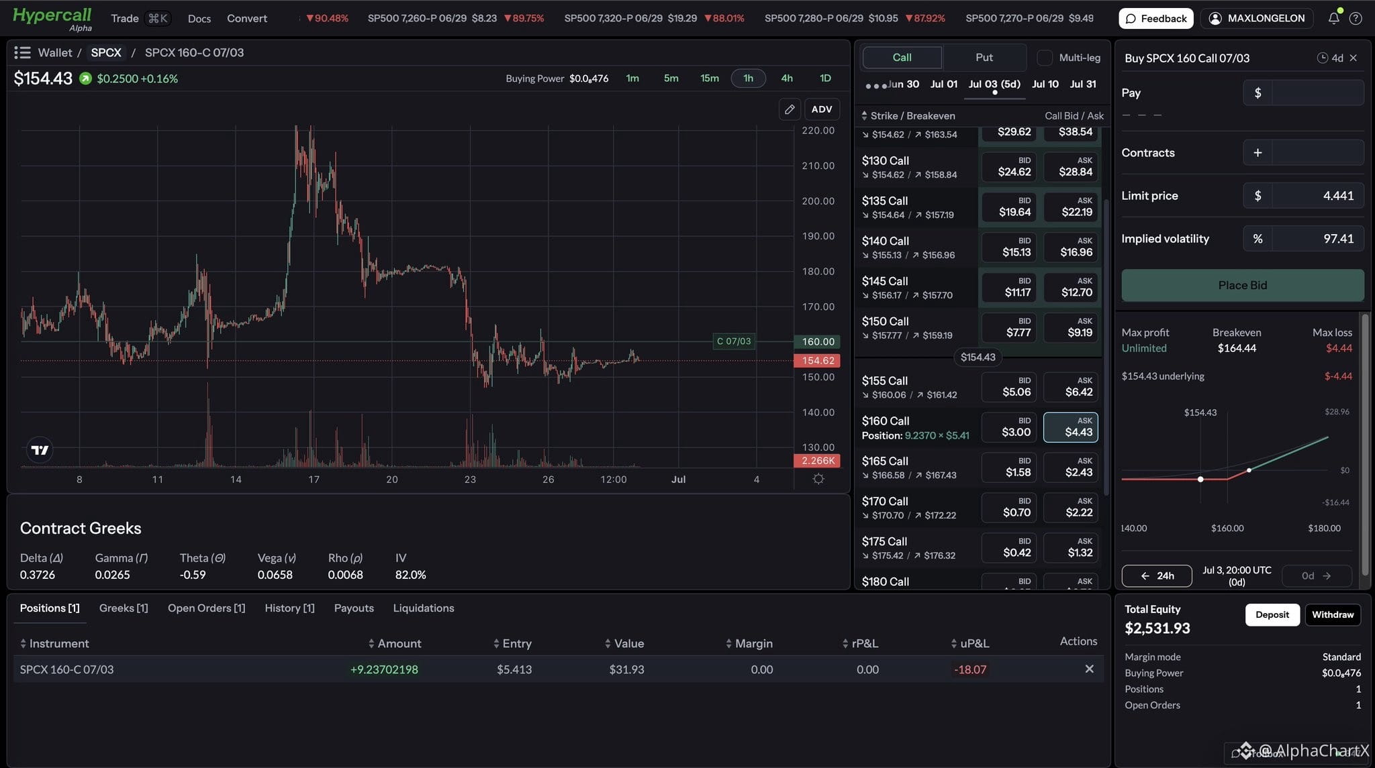Screen dimensions: 1375x768
Task: Open the help question mark icon
Action: (1356, 18)
